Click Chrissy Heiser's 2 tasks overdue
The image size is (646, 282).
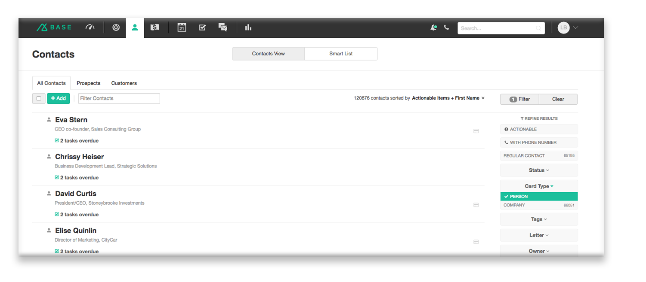(79, 178)
